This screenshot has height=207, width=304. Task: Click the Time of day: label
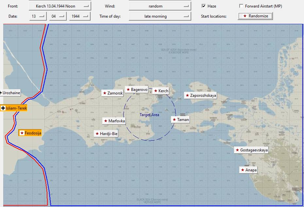click(x=110, y=16)
